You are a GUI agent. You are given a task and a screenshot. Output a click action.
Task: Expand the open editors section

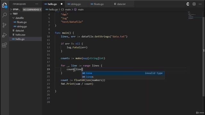click(11, 10)
